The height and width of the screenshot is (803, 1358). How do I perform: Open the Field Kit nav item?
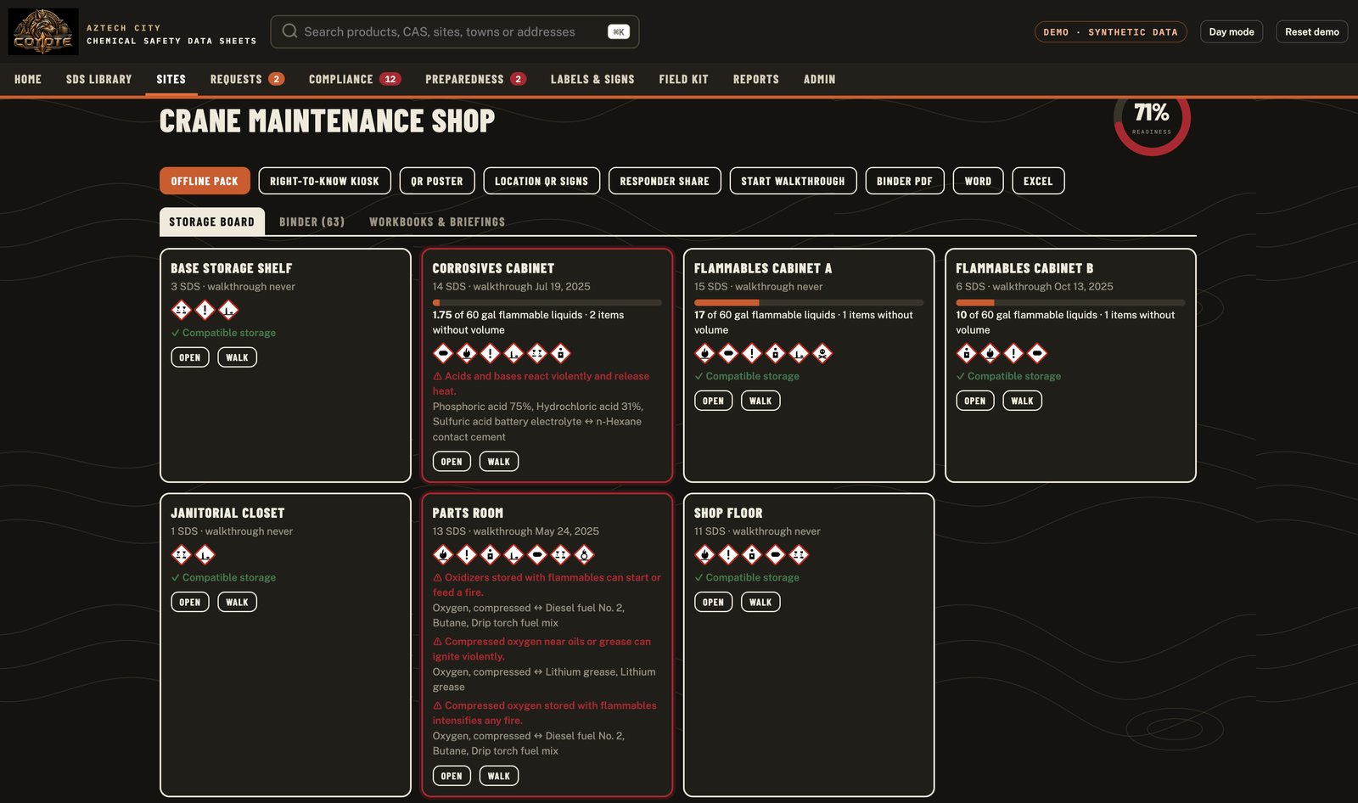pos(683,79)
